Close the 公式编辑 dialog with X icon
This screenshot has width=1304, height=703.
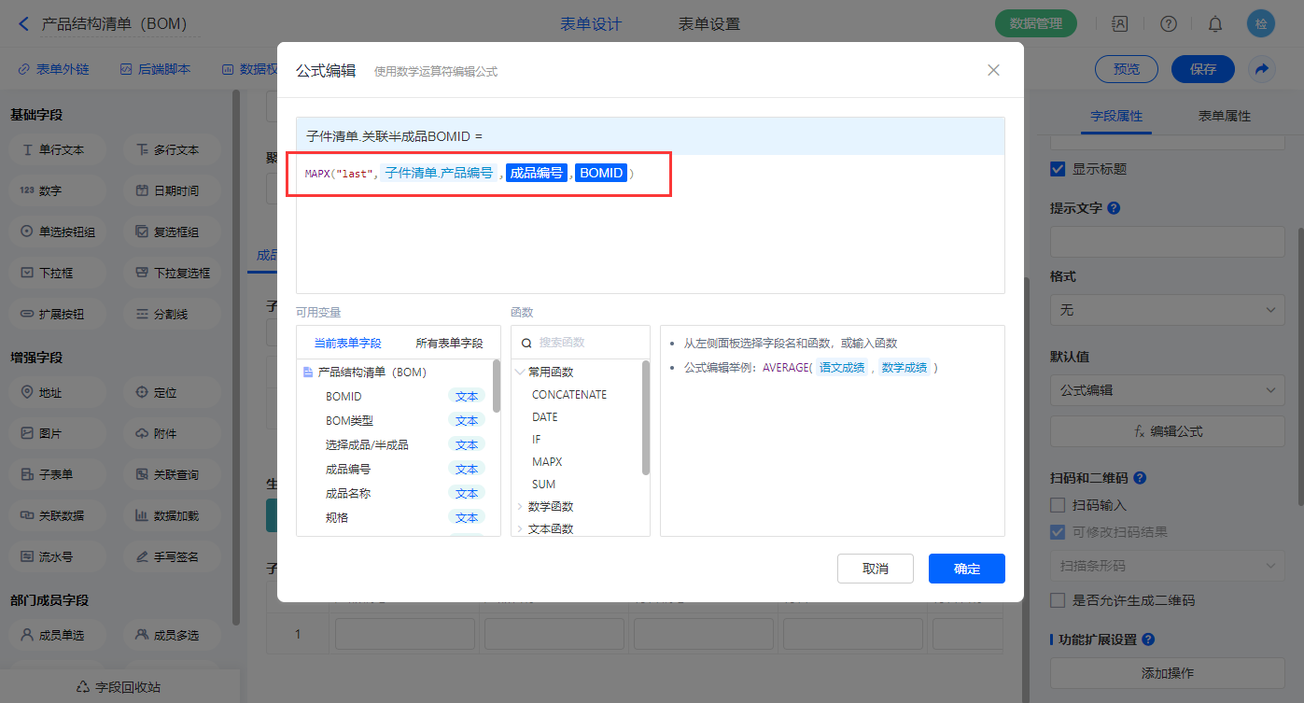pyautogui.click(x=993, y=70)
